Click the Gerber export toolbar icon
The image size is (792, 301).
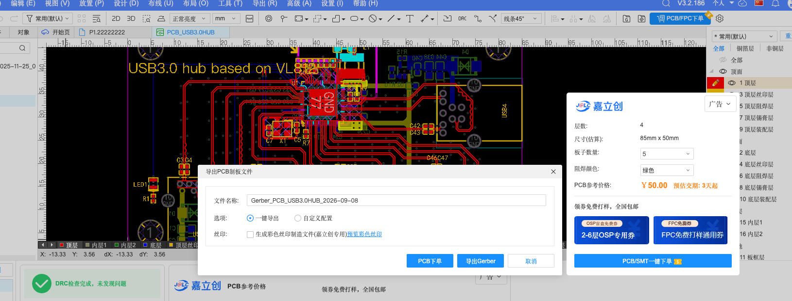point(626,18)
